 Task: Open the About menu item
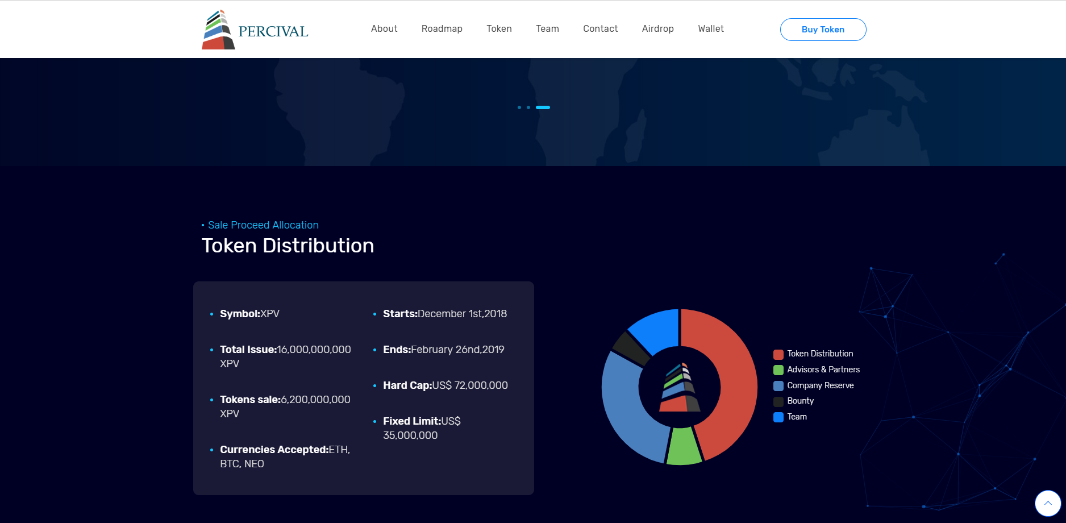pos(384,28)
